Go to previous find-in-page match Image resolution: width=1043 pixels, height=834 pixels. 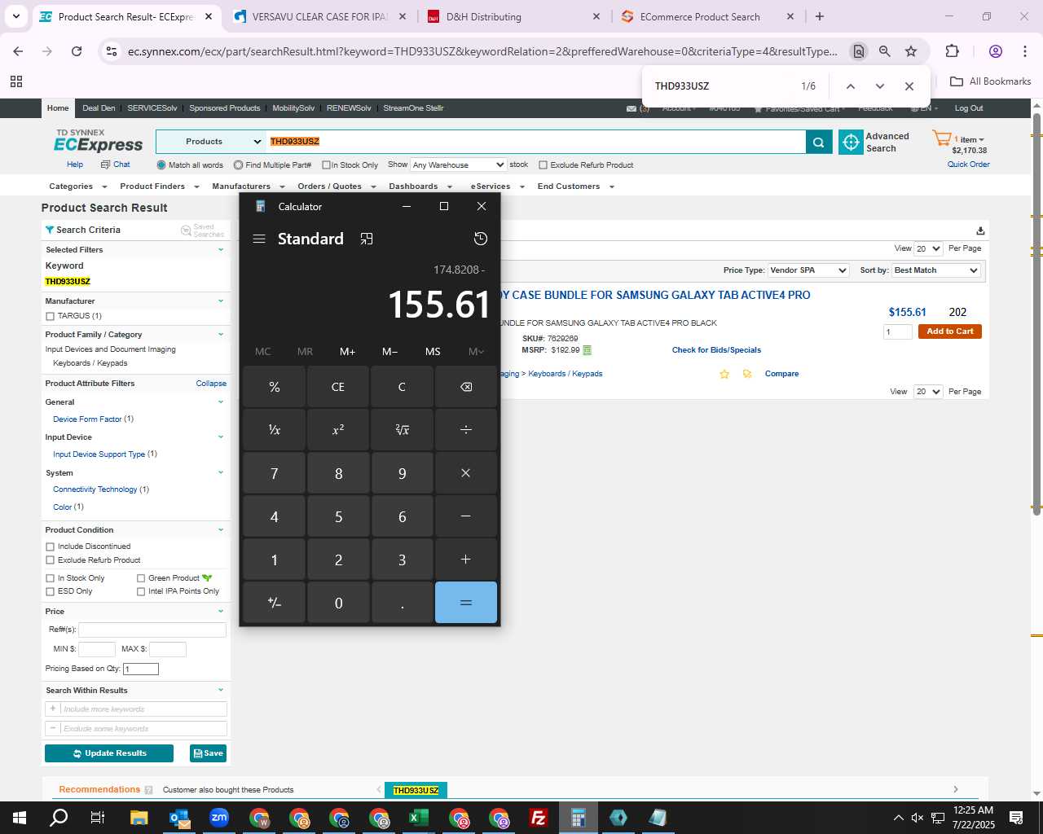[x=850, y=86]
